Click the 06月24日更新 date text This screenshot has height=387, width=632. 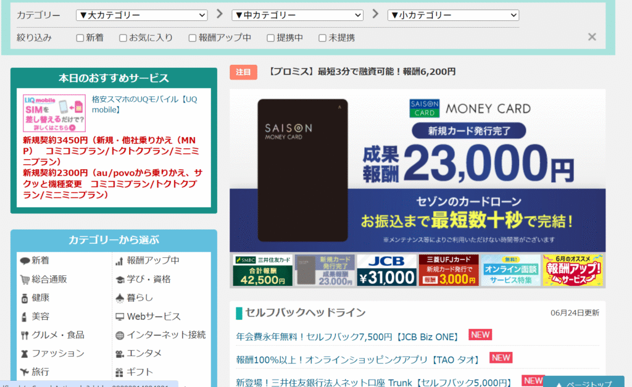click(x=575, y=313)
